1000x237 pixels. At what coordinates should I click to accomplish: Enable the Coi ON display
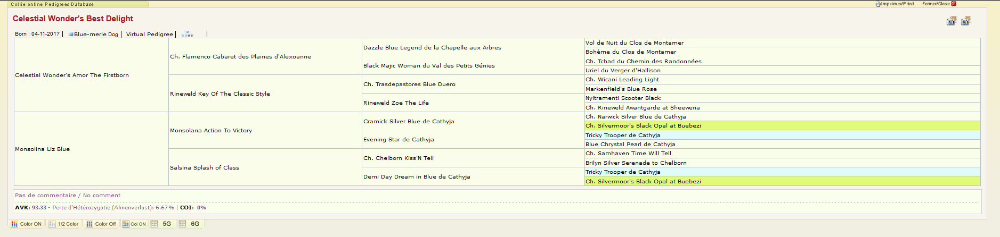pos(134,224)
